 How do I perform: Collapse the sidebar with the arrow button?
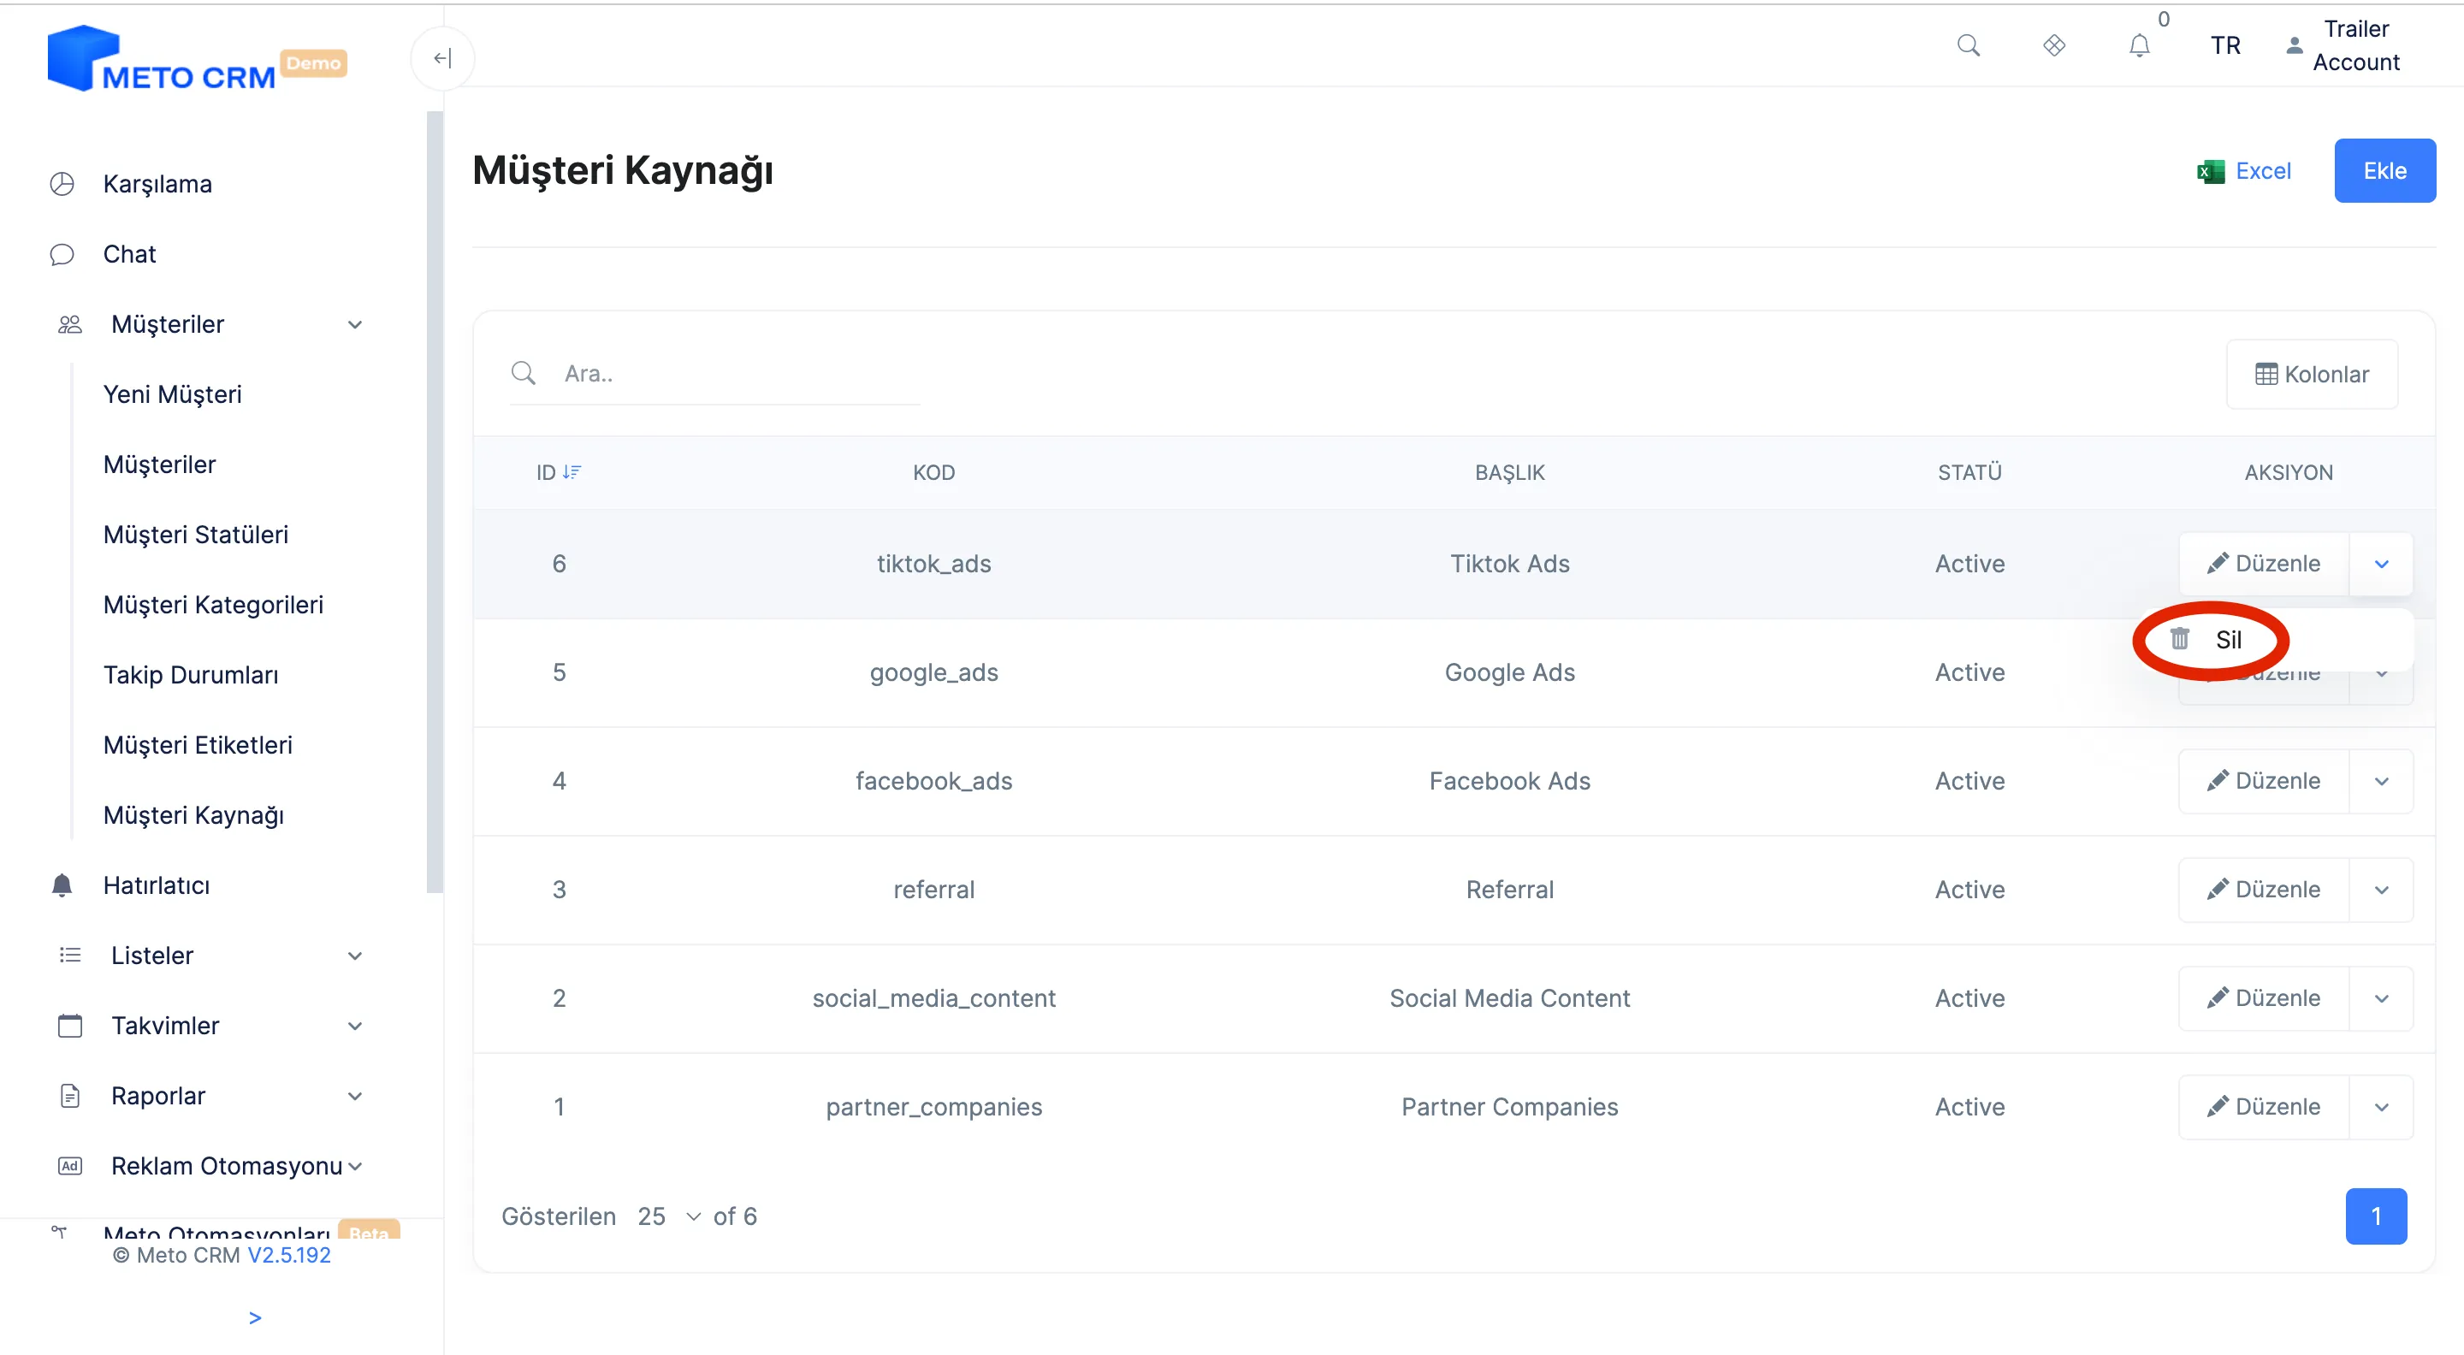tap(442, 58)
